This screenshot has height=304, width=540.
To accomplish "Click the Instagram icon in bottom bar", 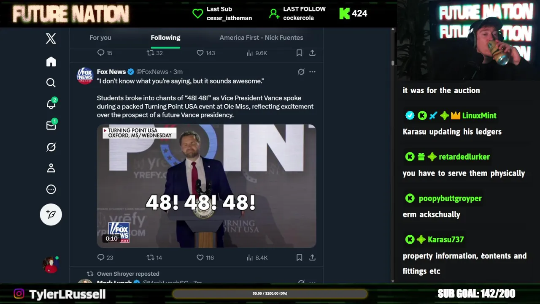I will point(19,293).
